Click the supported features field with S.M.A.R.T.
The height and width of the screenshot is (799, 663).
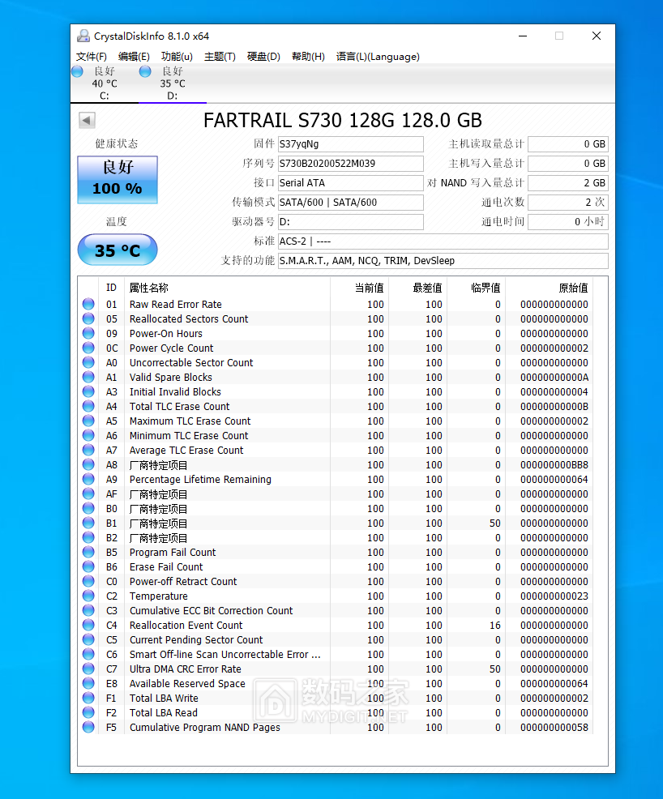coord(443,261)
